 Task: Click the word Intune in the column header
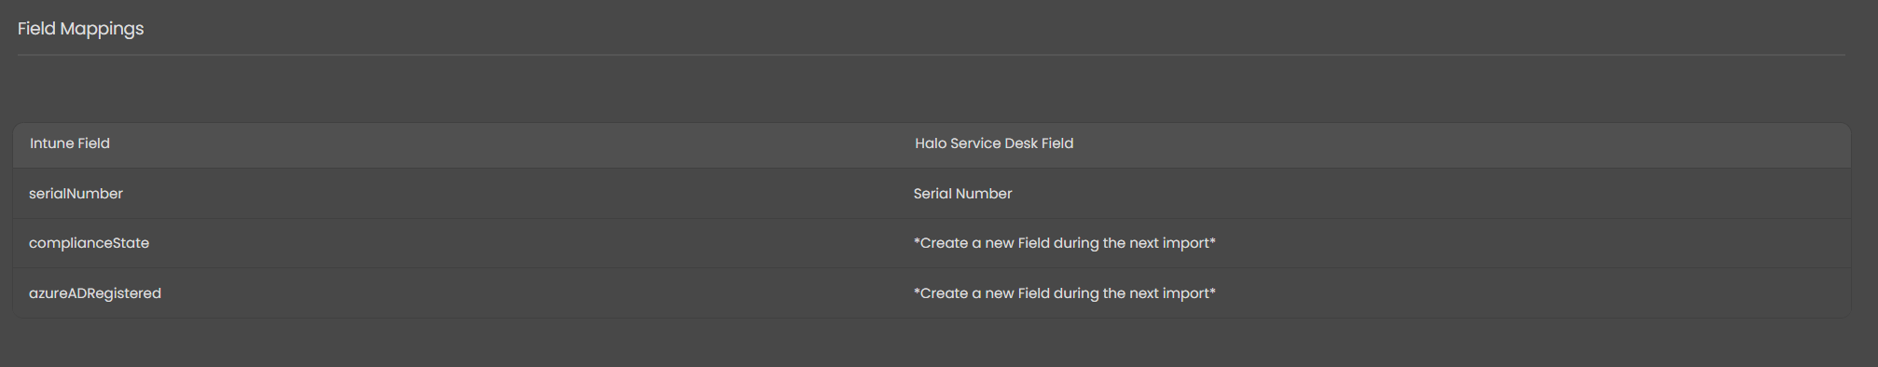(x=51, y=143)
